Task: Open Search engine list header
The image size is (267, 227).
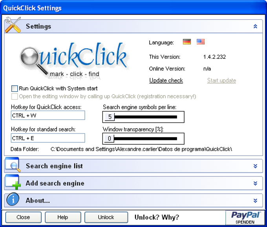Action: 133,166
